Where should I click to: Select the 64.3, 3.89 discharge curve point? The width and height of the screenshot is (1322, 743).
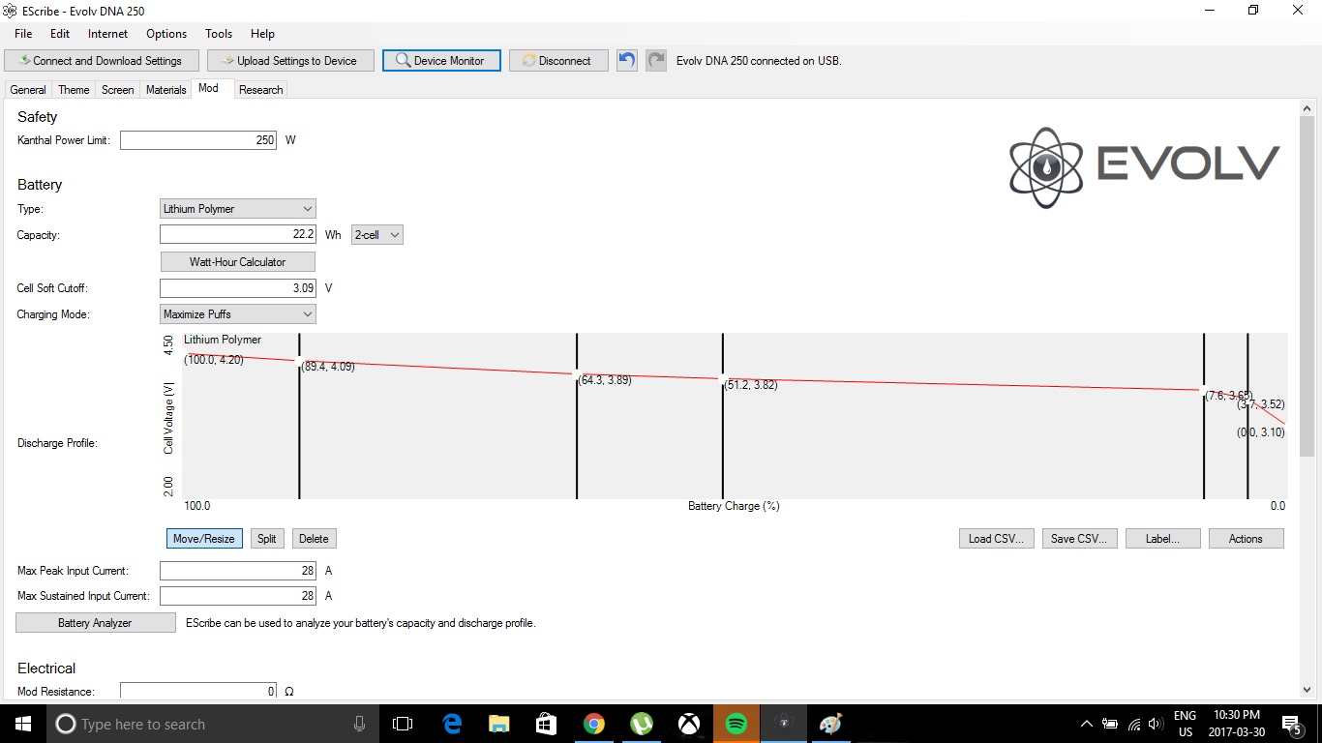tap(577, 374)
